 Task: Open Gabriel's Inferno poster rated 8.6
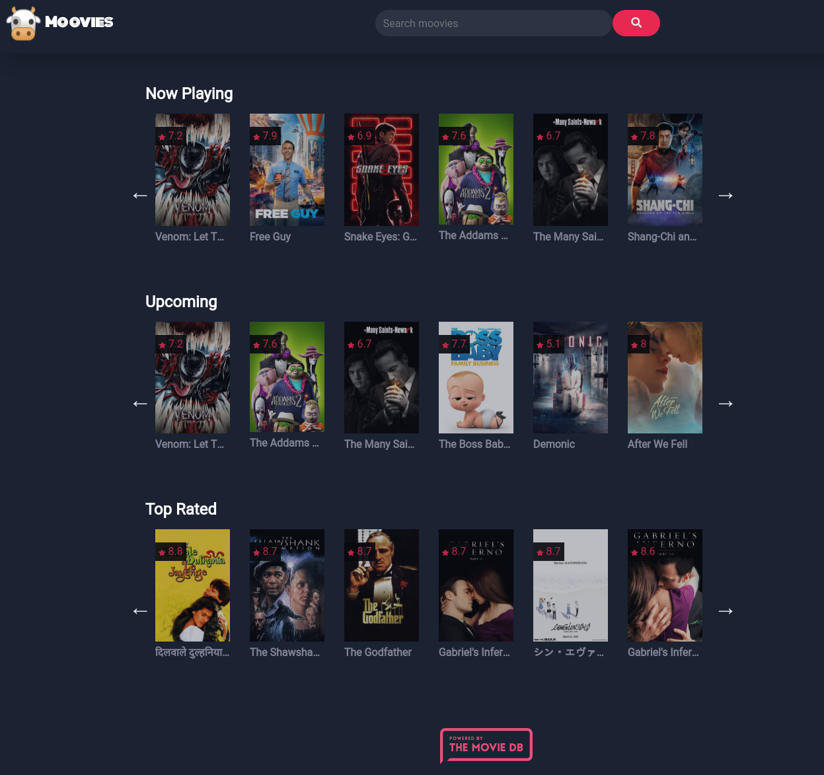click(665, 585)
